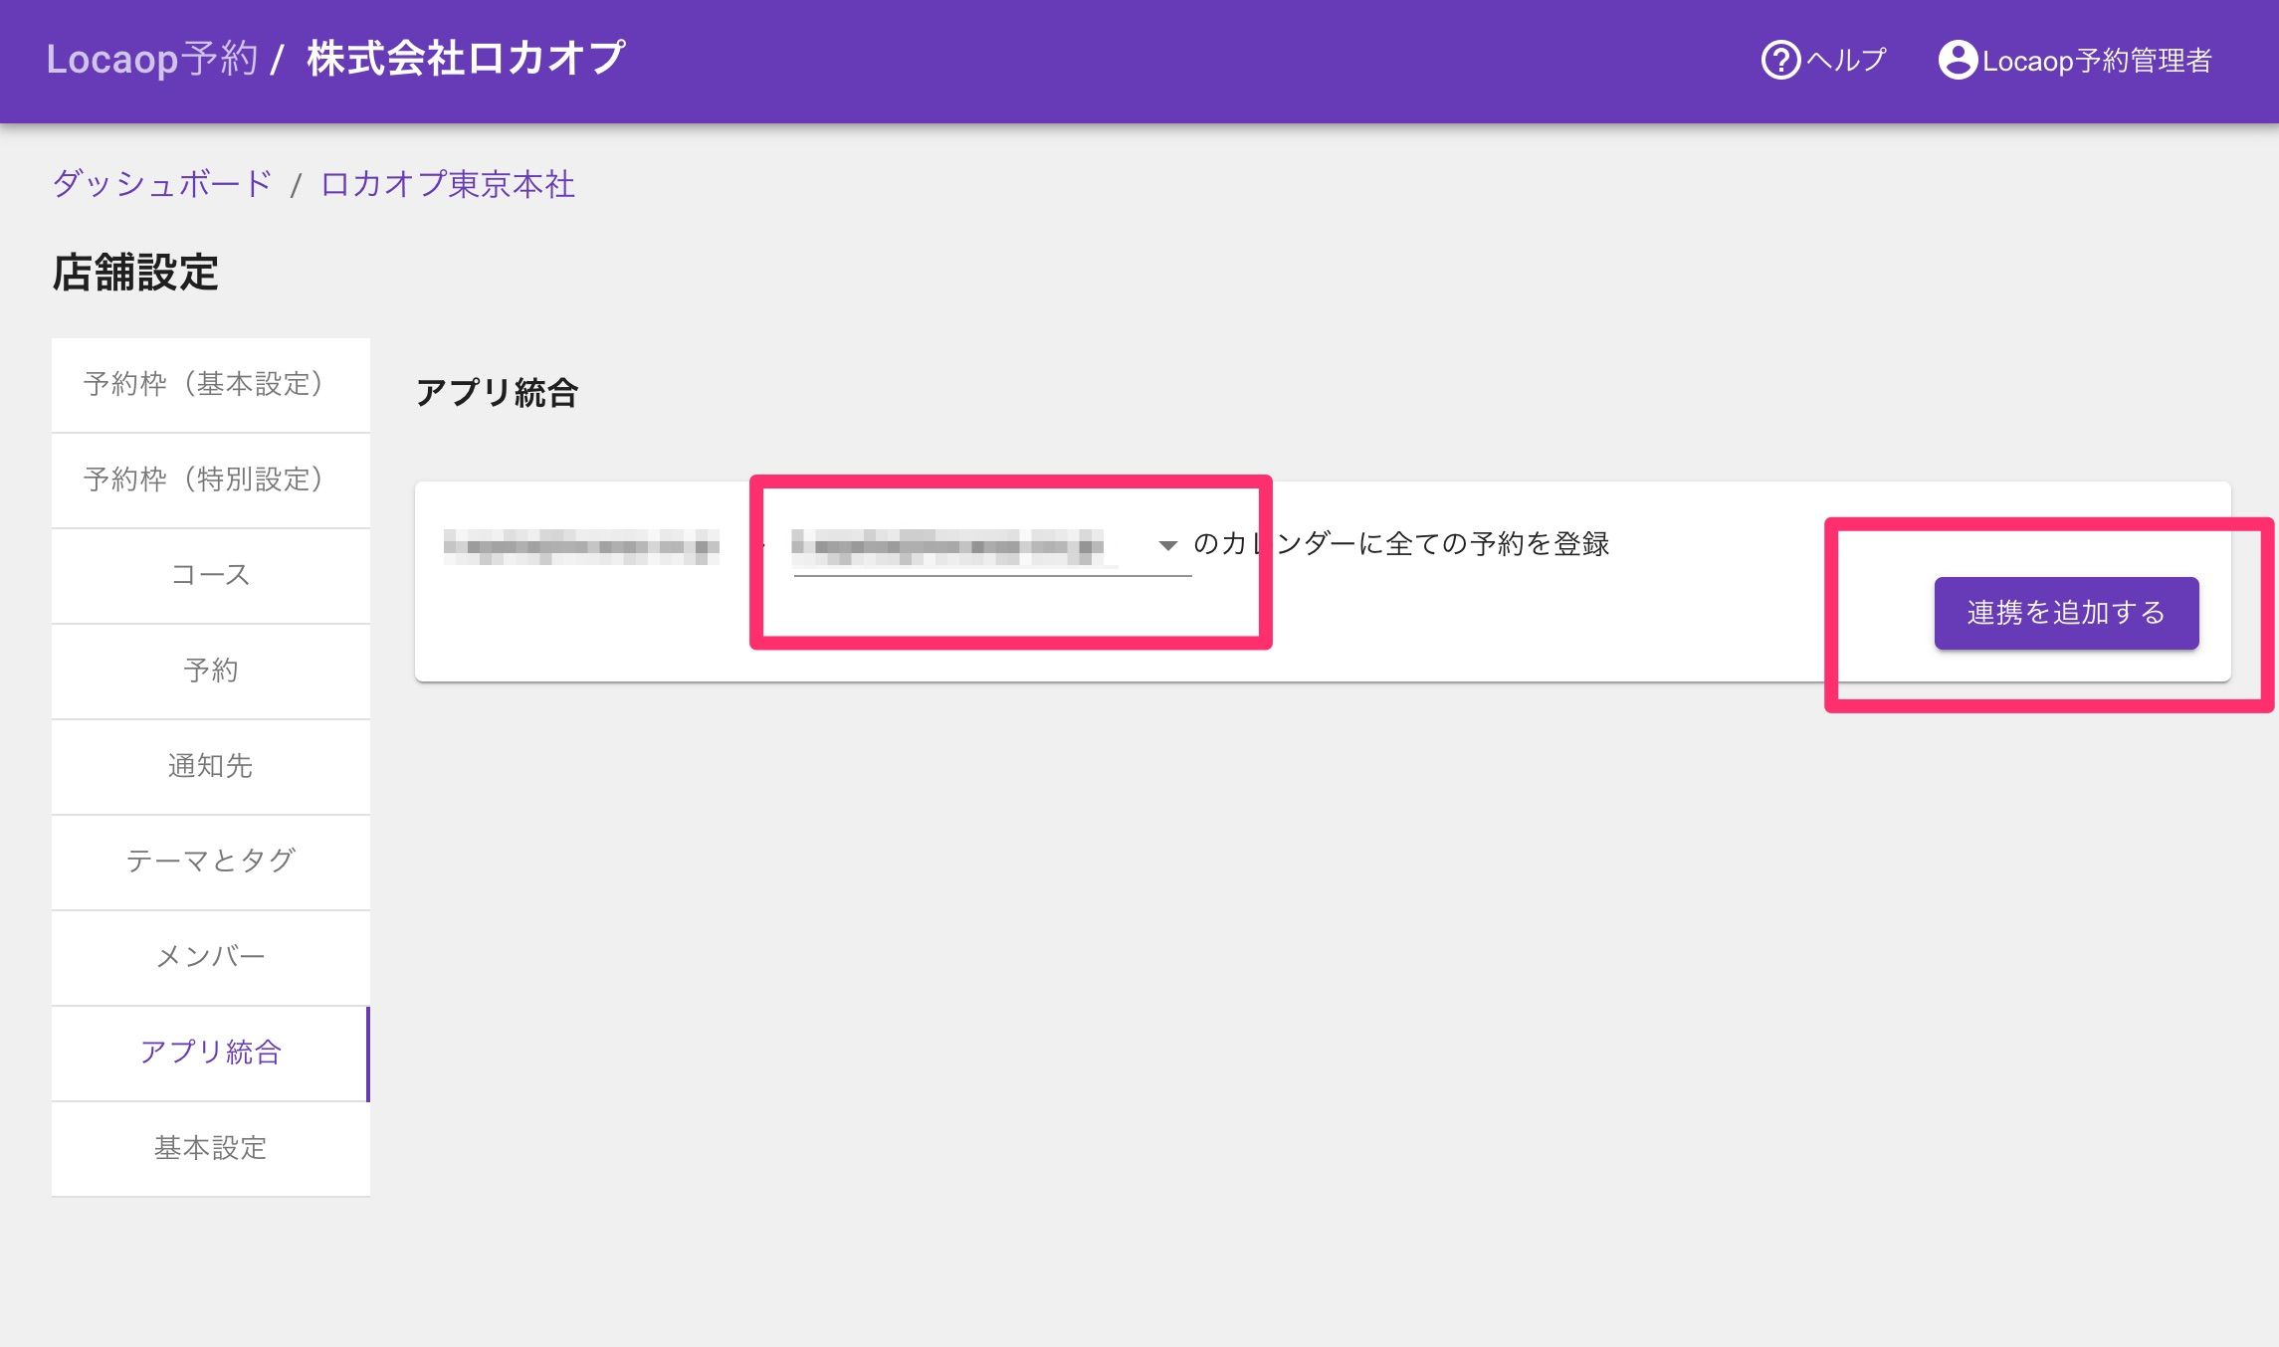Open the 通知先 settings tab
The height and width of the screenshot is (1347, 2279).
pos(210,767)
